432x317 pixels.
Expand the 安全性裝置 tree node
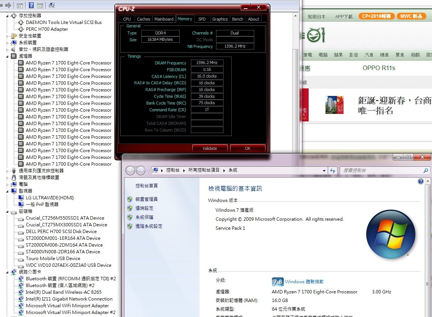click(x=7, y=36)
